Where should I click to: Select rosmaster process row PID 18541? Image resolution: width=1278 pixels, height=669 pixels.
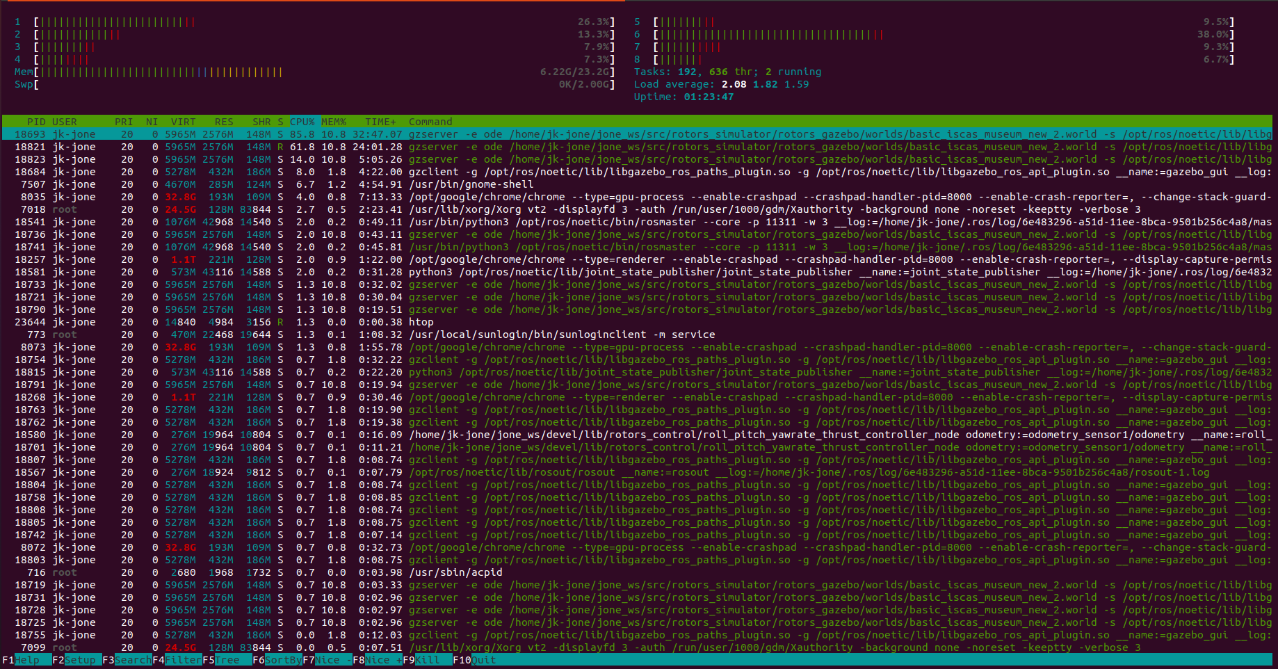click(x=637, y=222)
